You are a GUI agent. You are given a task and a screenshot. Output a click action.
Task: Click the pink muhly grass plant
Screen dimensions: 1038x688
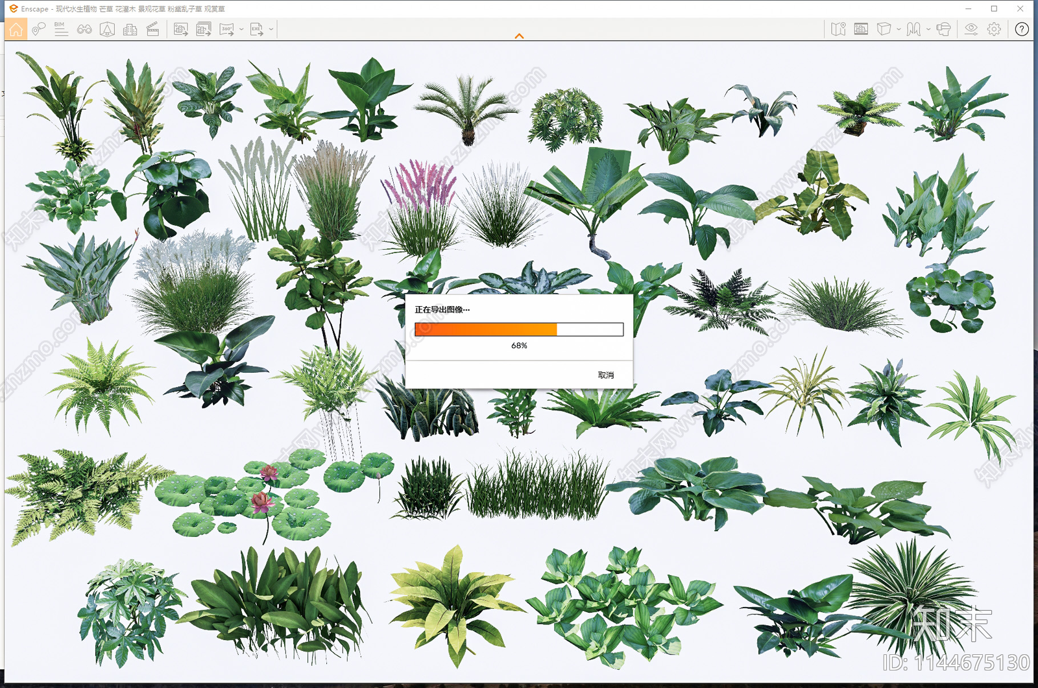pyautogui.click(x=422, y=208)
